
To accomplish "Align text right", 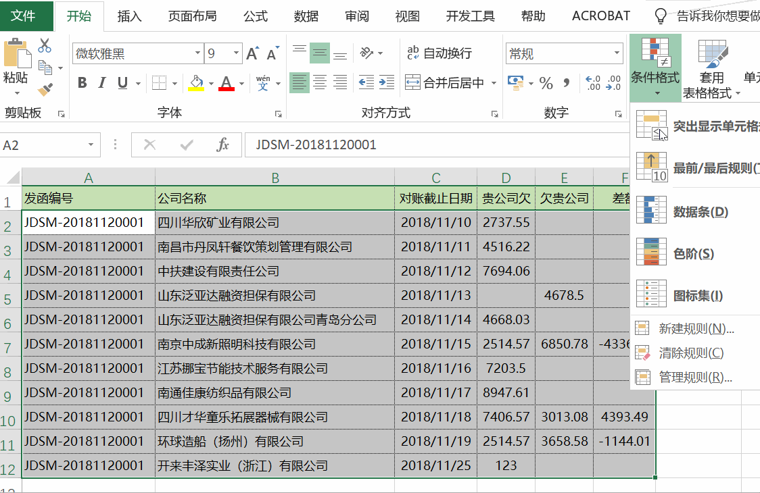I will (x=340, y=82).
